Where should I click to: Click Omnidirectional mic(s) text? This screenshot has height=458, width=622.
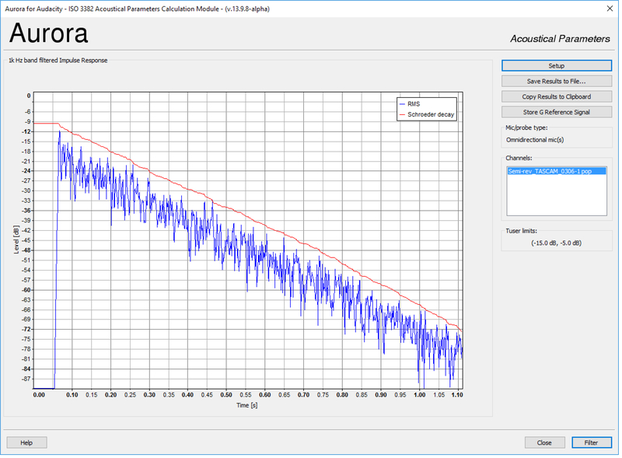535,140
